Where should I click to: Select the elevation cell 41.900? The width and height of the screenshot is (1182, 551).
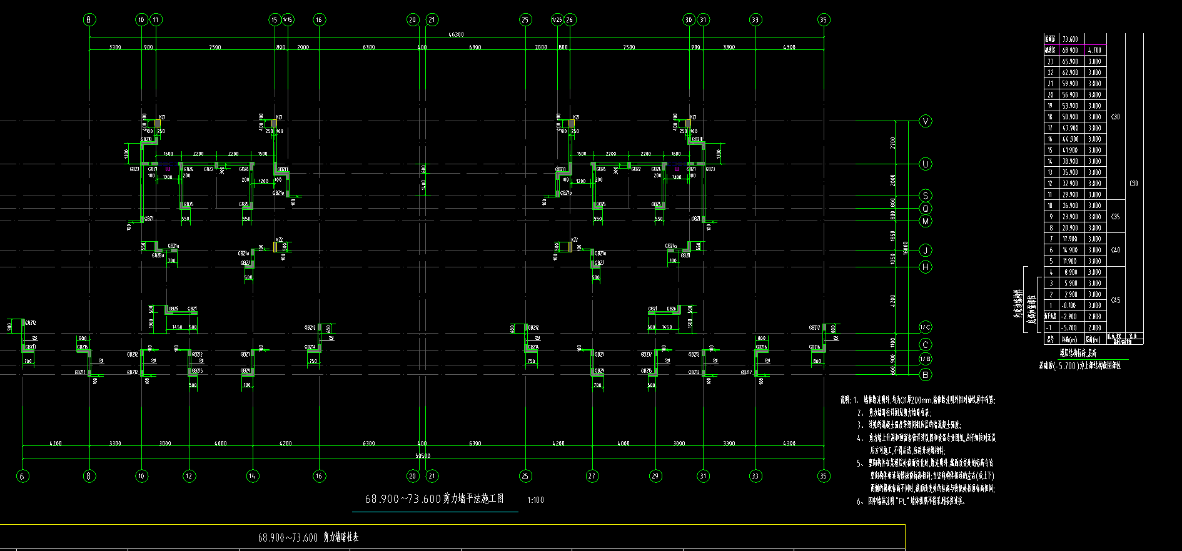pyautogui.click(x=1070, y=150)
